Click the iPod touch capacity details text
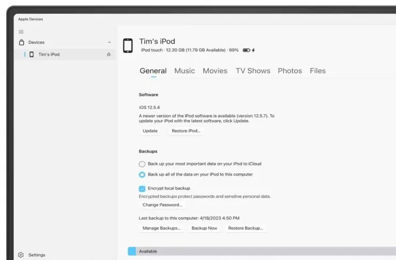The image size is (396, 260). coord(189,50)
